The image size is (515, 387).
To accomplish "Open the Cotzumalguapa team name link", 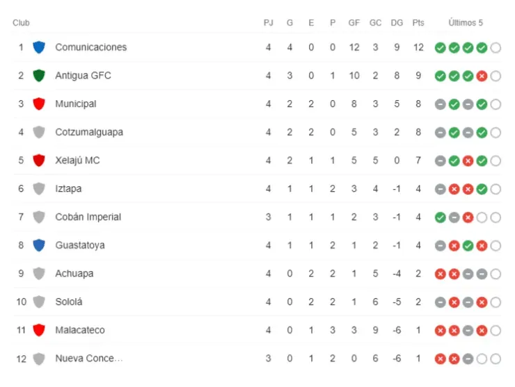I will 89,132.
